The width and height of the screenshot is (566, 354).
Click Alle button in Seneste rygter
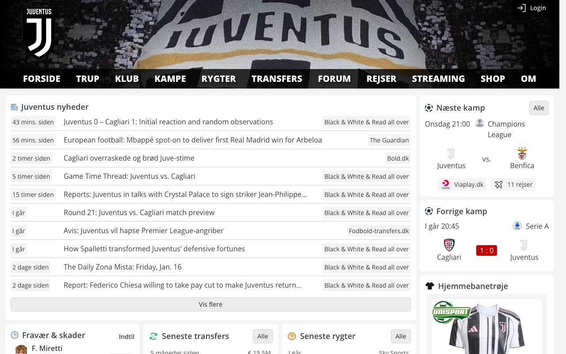pos(401,336)
